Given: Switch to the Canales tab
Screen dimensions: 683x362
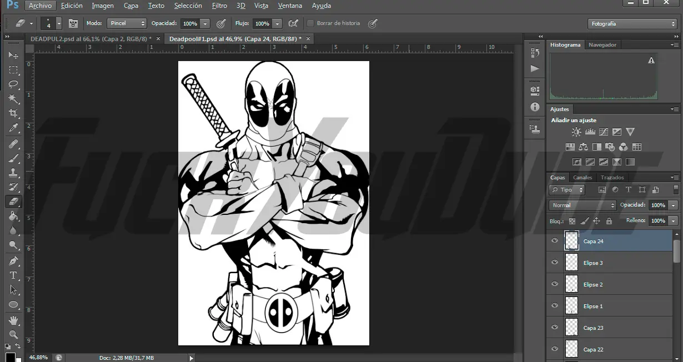Looking at the screenshot, I should click(x=582, y=178).
